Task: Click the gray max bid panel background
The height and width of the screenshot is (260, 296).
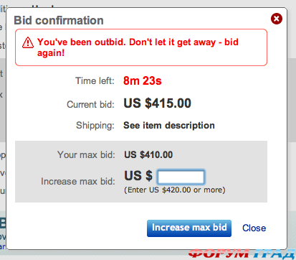Action: [x=141, y=172]
